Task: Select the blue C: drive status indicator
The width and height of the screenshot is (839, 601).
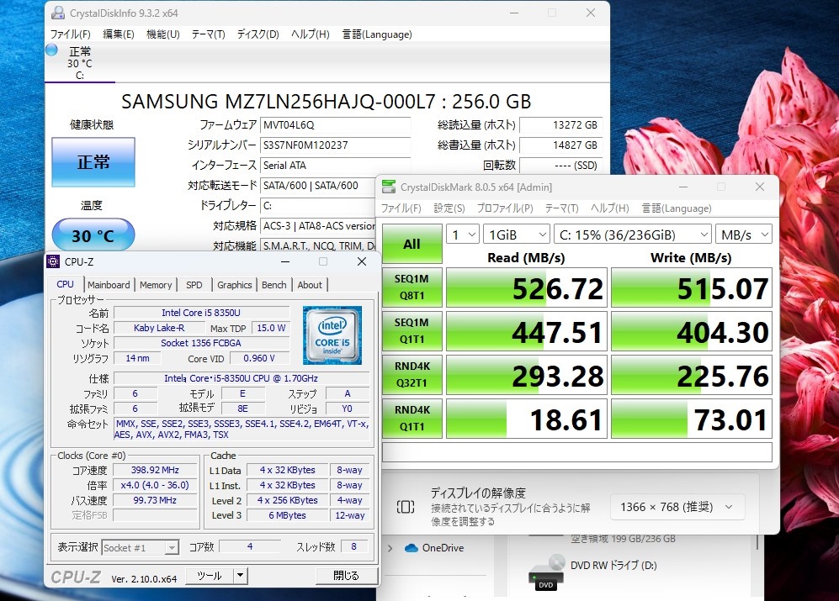Action: [x=51, y=50]
